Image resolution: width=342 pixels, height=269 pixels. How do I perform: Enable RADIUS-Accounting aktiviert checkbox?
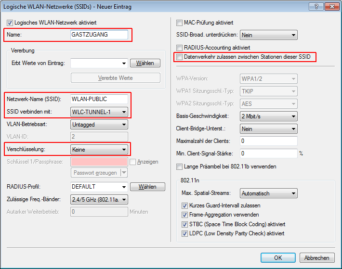click(x=180, y=48)
